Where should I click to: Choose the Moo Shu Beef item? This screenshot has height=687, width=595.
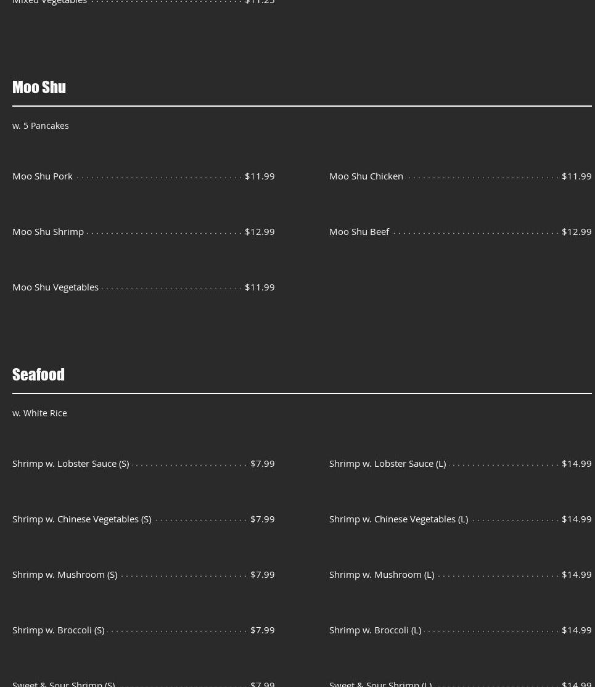(x=359, y=231)
